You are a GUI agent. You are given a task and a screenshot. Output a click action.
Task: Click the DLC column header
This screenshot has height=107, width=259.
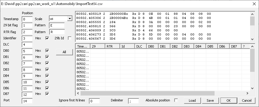point(141,46)
